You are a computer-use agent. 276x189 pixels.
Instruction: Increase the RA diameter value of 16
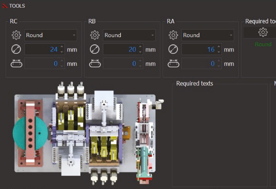pos(219,47)
